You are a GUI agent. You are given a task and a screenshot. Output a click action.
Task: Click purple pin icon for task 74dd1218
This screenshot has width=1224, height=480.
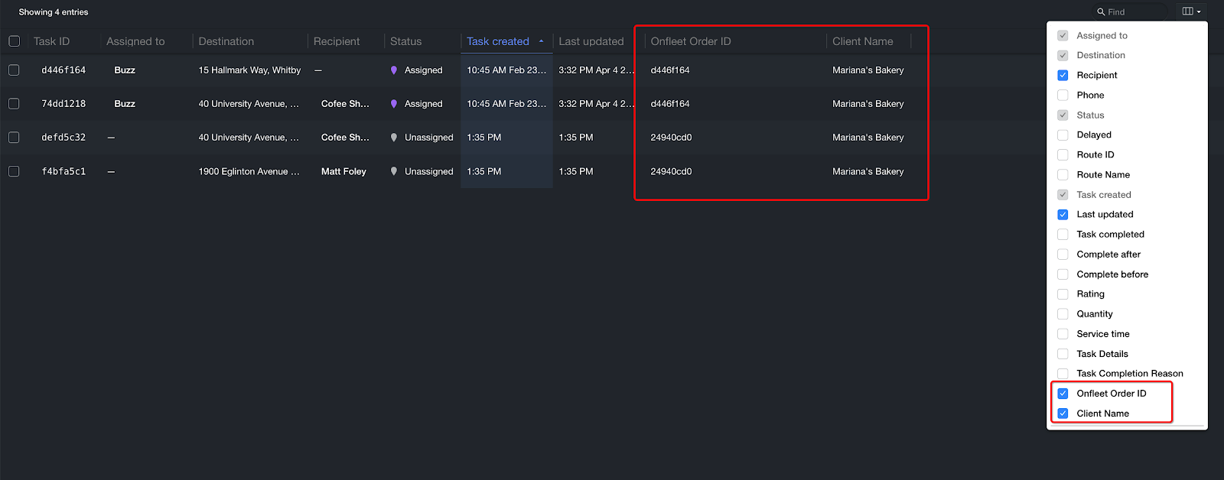coord(394,104)
